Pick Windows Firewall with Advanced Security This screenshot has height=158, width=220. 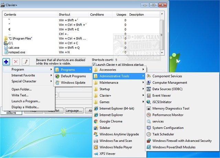pyautogui.click(x=182, y=141)
